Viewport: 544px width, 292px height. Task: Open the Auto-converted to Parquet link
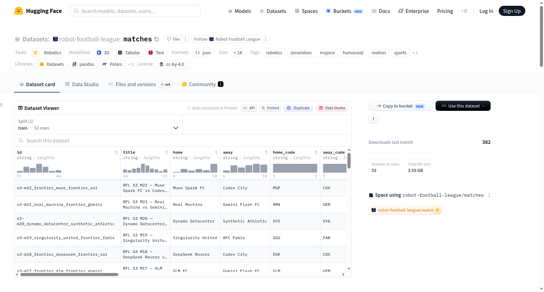coord(215,108)
